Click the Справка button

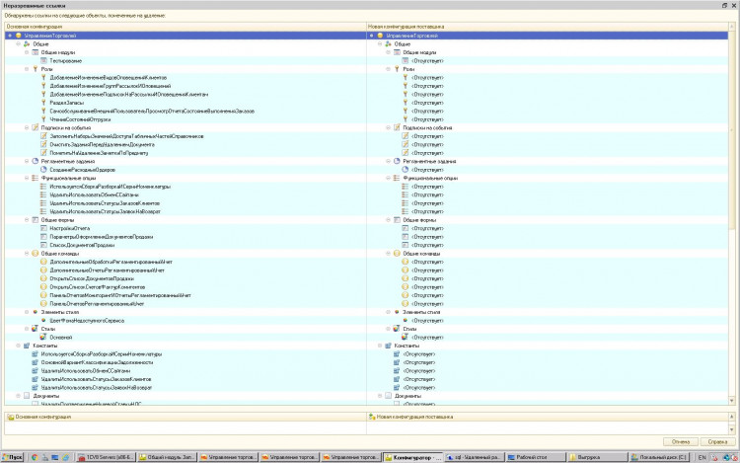(x=717, y=441)
